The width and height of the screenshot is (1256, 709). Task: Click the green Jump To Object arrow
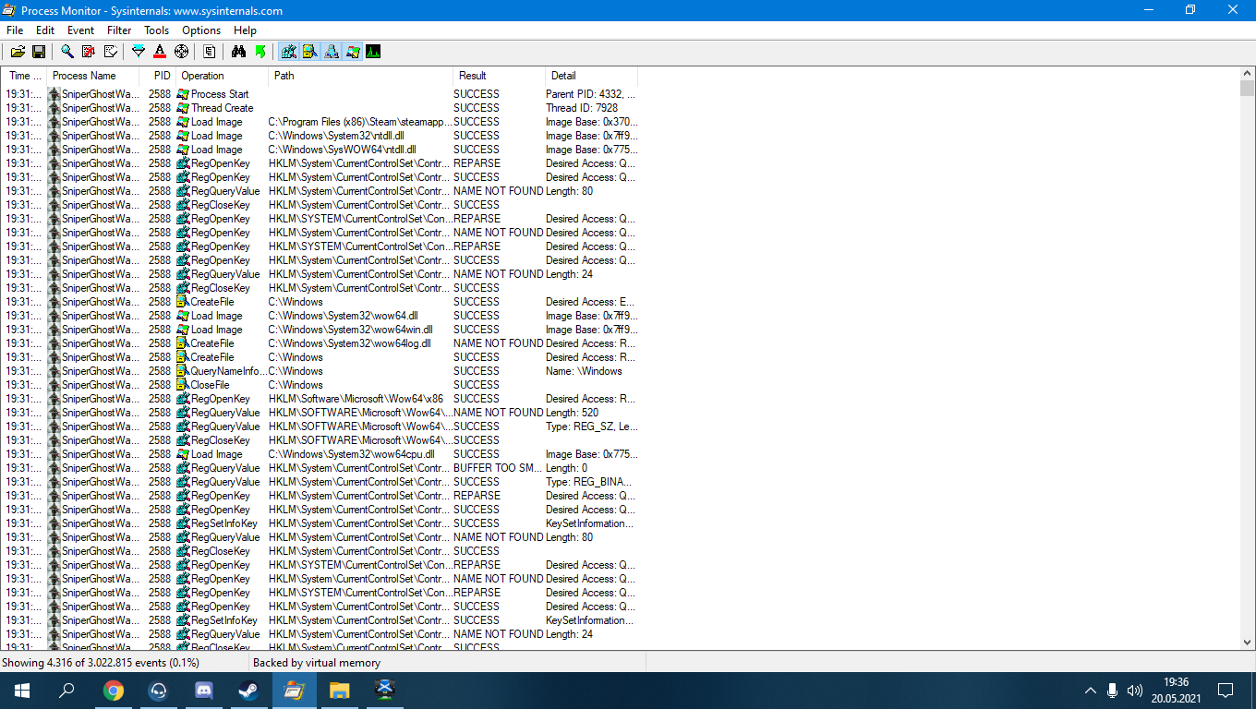[x=260, y=52]
